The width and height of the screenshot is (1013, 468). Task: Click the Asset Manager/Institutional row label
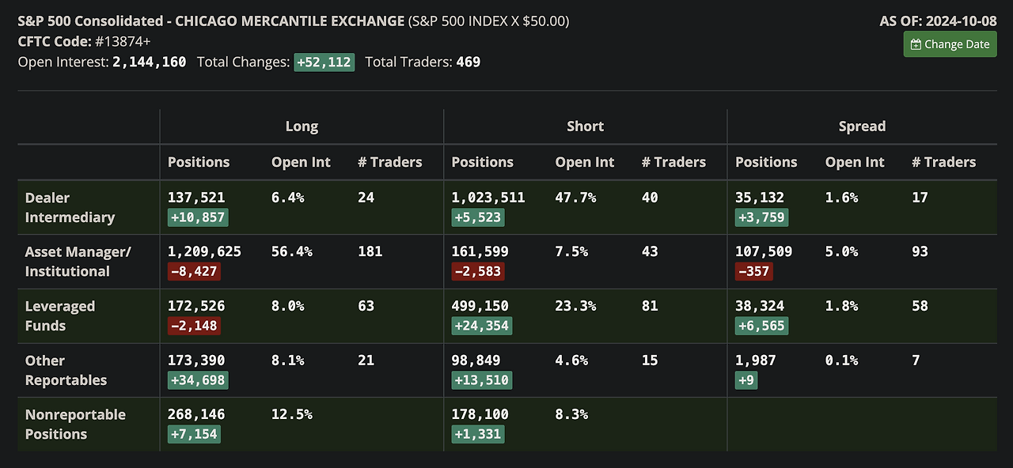78,262
